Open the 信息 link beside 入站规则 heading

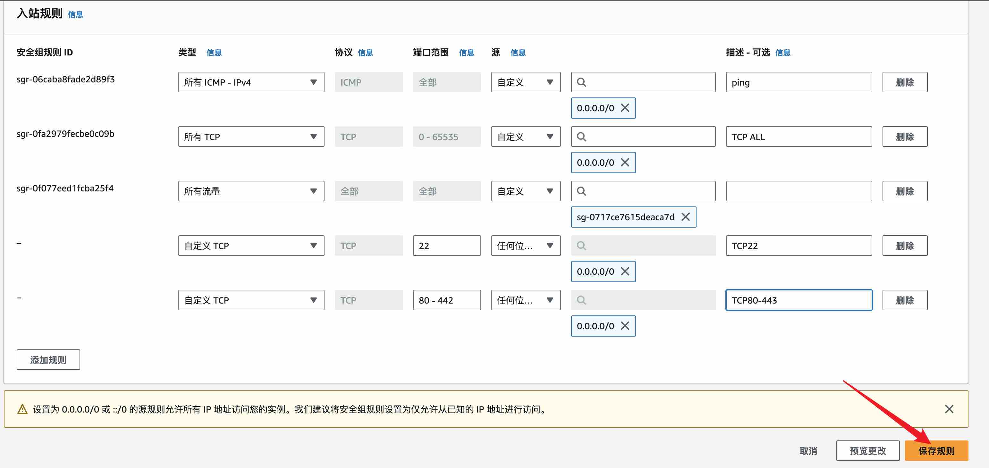click(75, 14)
